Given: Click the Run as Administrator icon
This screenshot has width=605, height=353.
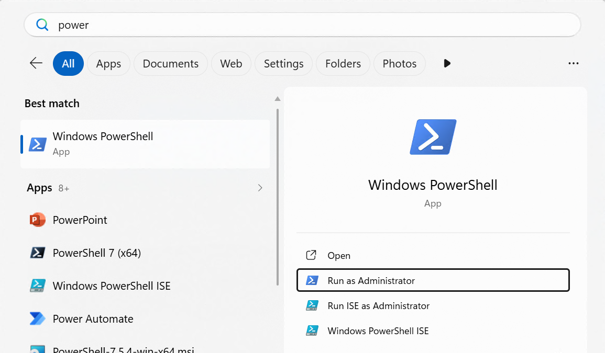Looking at the screenshot, I should [312, 280].
